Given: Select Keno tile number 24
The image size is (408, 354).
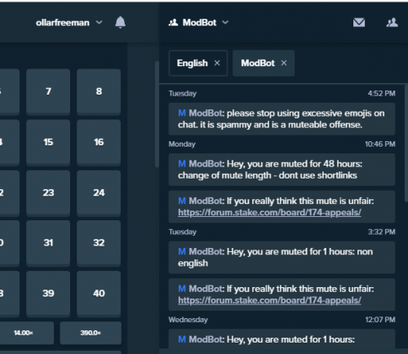Looking at the screenshot, I should (99, 192).
